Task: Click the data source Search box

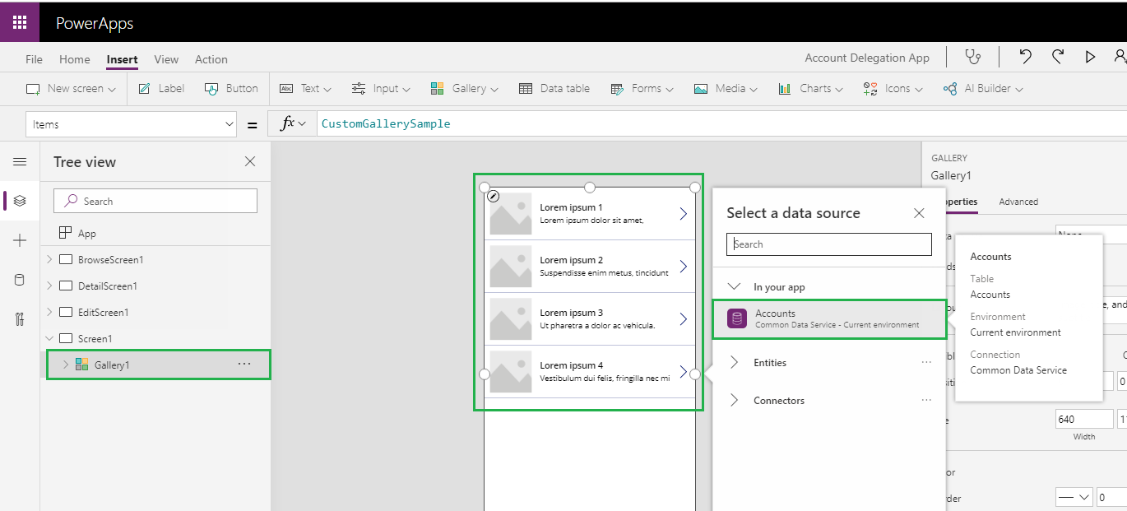Action: pyautogui.click(x=829, y=244)
